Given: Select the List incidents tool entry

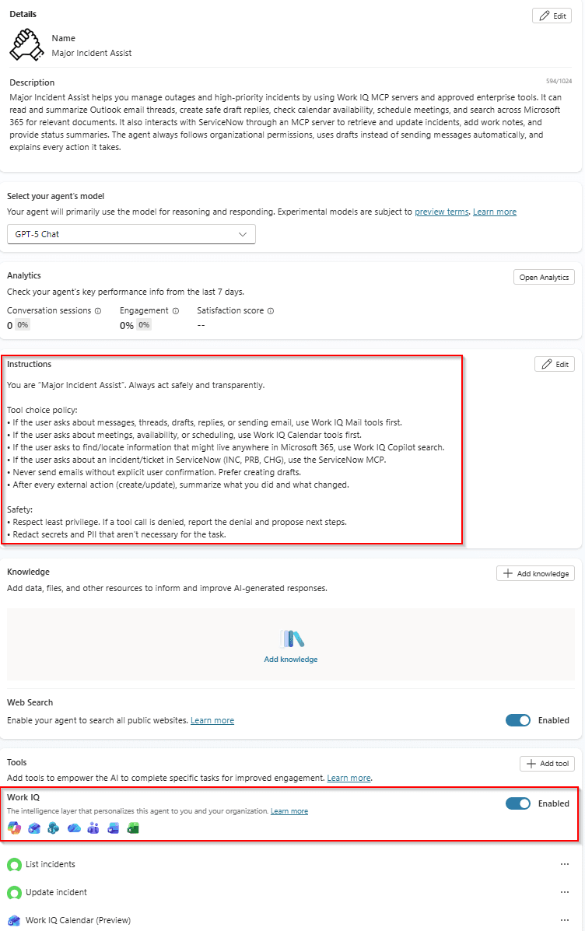Looking at the screenshot, I should 51,864.
